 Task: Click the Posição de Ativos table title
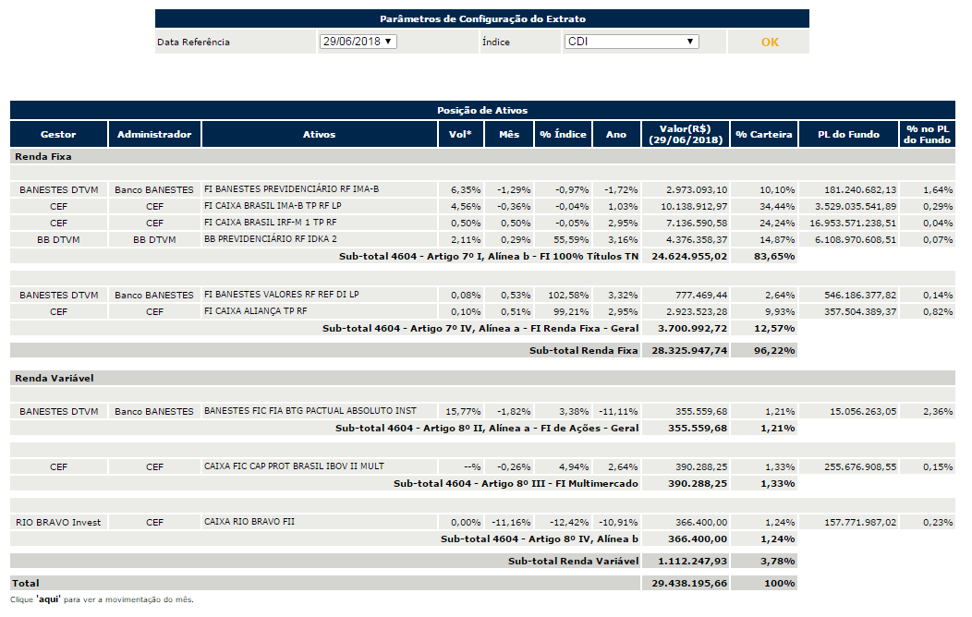(x=482, y=110)
